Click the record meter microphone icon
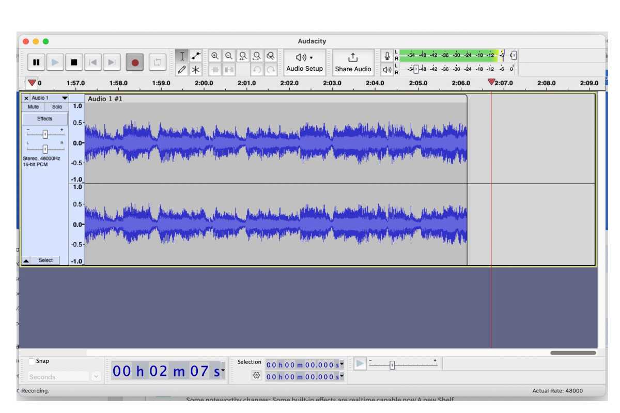Screen dimensions: 620x413 387,56
